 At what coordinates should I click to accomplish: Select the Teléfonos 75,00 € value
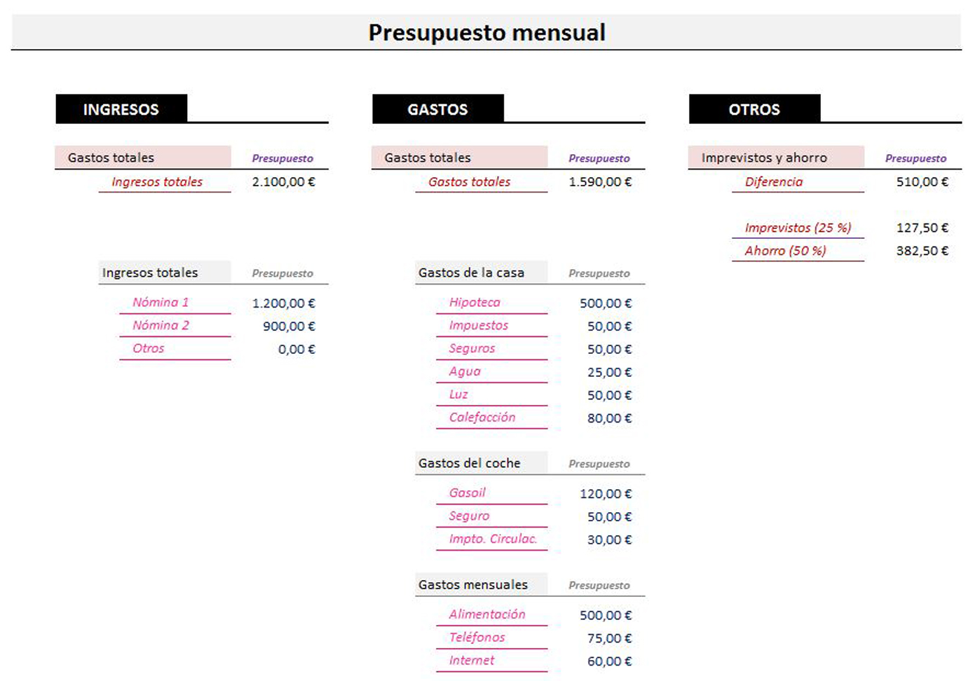coord(609,638)
